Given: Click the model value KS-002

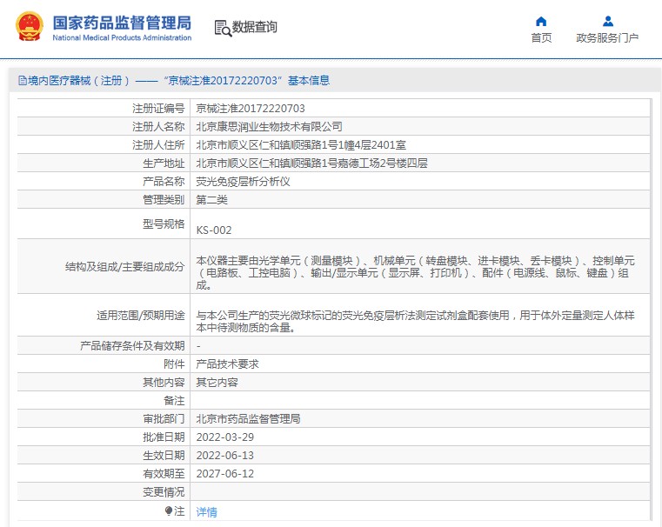Looking at the screenshot, I should coord(214,230).
